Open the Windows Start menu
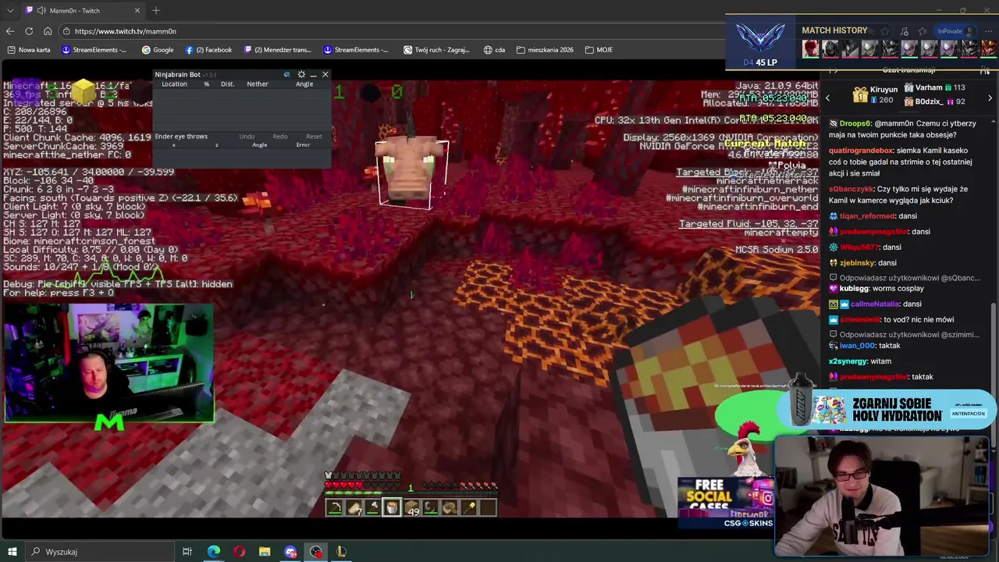This screenshot has height=562, width=999. (x=12, y=552)
